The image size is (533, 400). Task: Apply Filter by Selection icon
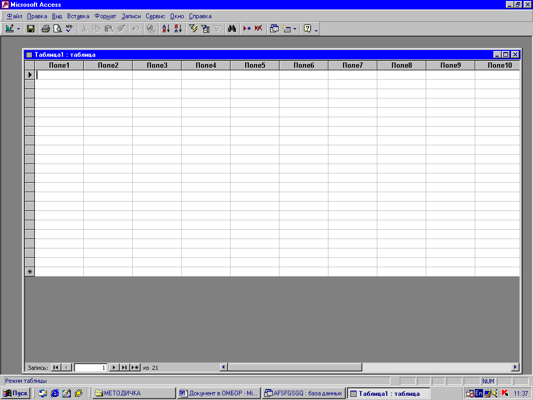coord(193,29)
